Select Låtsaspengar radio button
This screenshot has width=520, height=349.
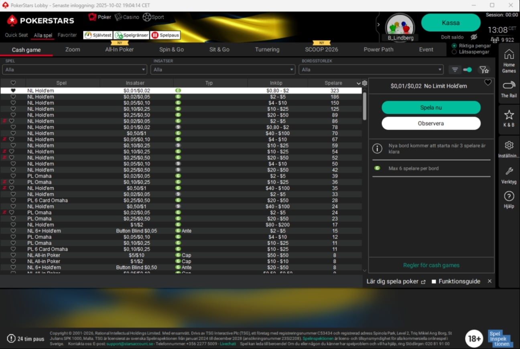click(454, 52)
